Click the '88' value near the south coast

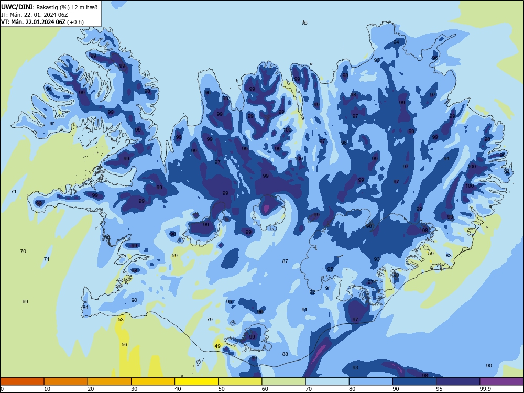click(x=285, y=354)
